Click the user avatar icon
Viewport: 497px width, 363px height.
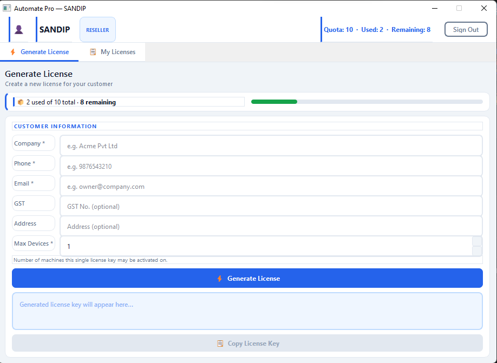pyautogui.click(x=19, y=29)
